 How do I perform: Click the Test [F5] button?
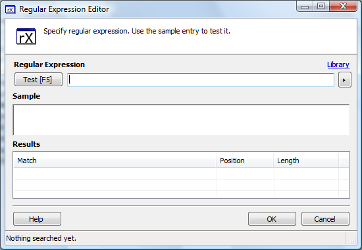click(38, 80)
